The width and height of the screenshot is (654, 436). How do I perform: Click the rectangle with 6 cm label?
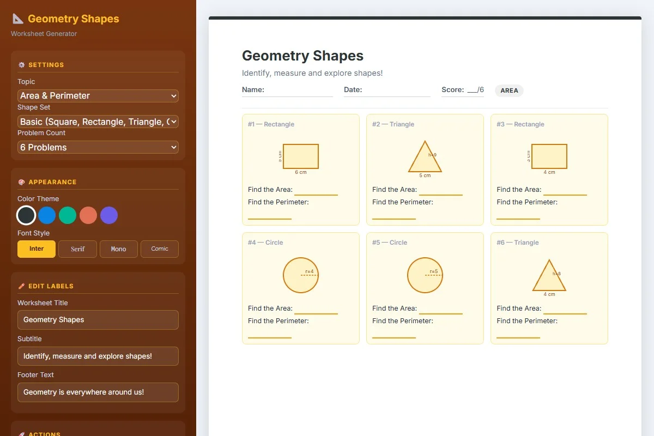[301, 156]
